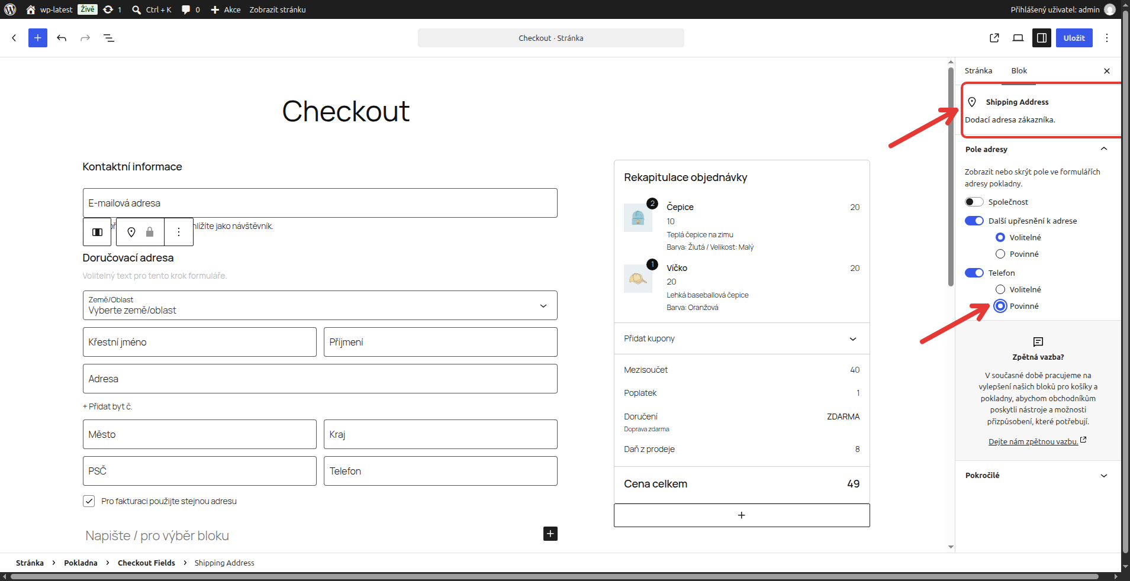1130x581 pixels.
Task: Select Povinné under Další upřesnění k adrese
Action: (1000, 254)
